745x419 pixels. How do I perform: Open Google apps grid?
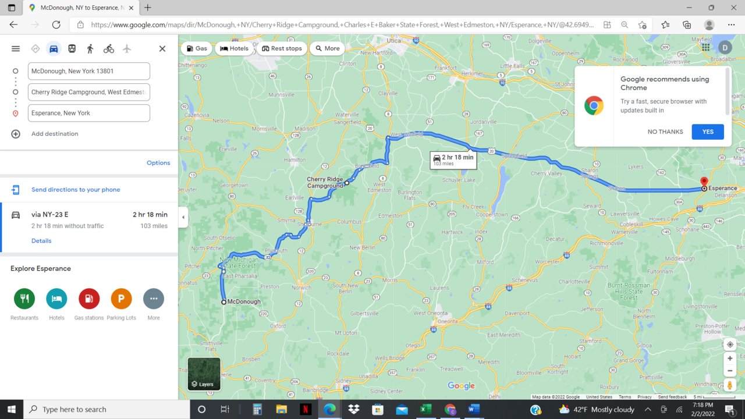pyautogui.click(x=705, y=48)
